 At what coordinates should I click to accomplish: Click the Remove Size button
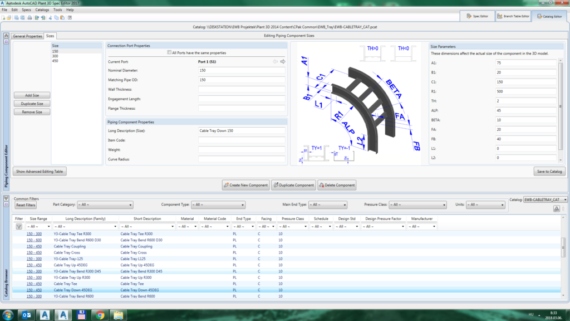(32, 112)
